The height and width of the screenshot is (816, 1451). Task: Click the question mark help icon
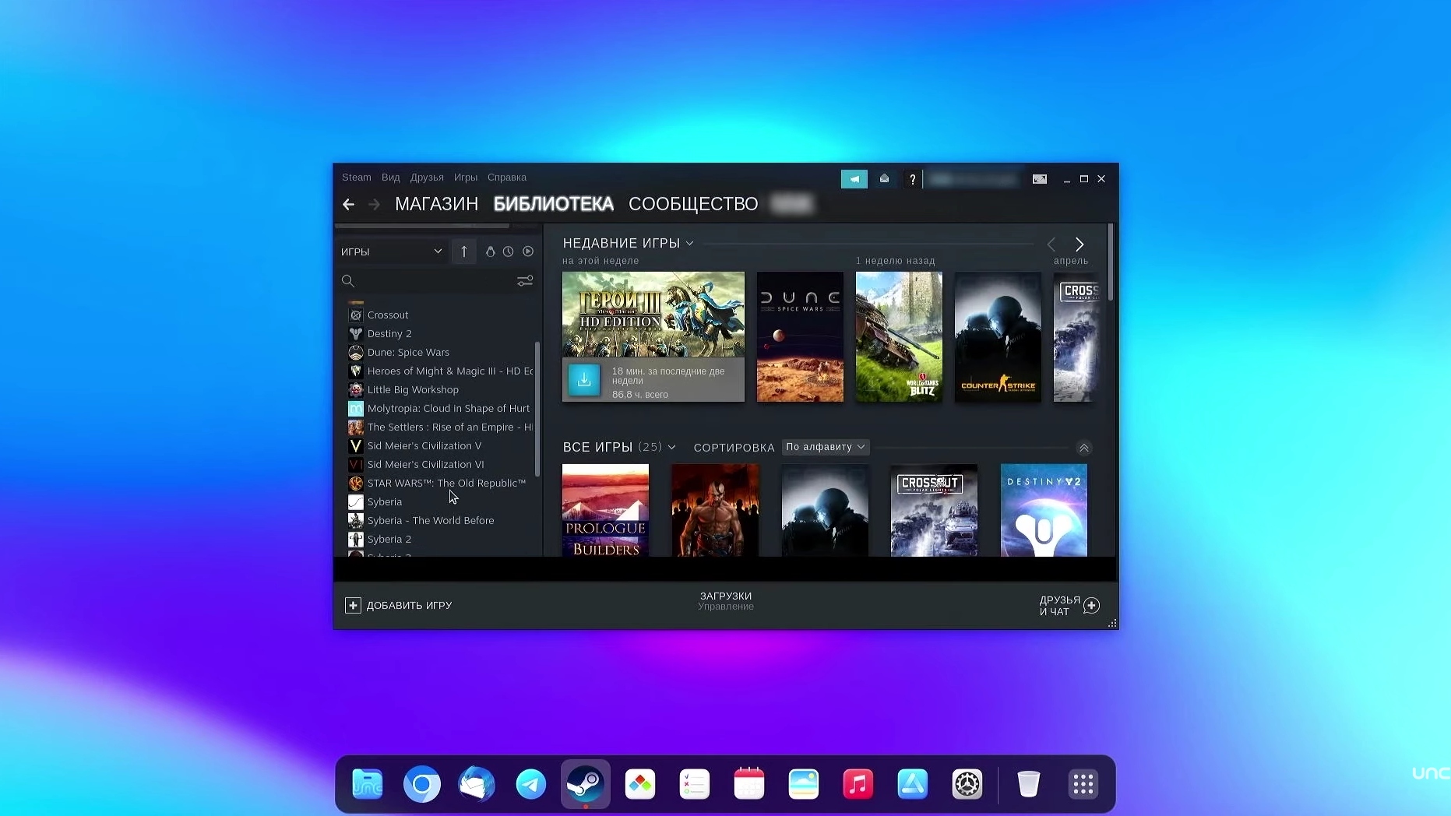pyautogui.click(x=912, y=179)
